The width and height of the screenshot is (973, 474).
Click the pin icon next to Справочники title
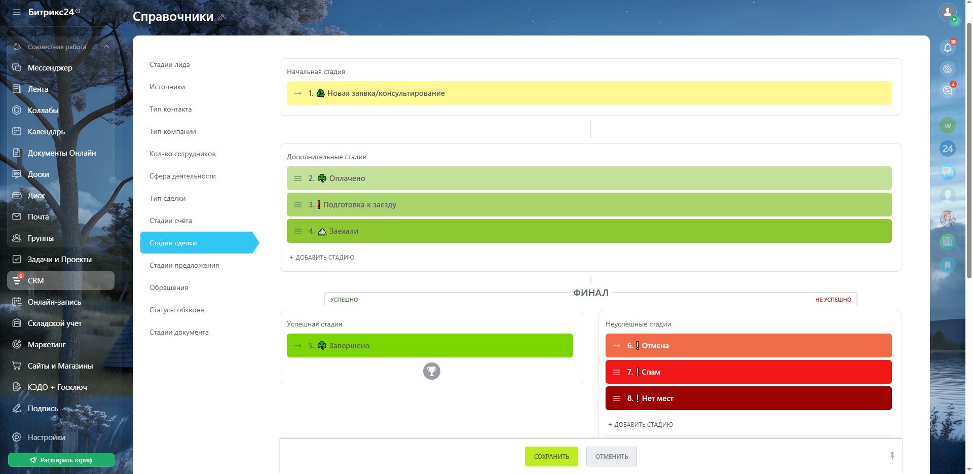point(221,17)
